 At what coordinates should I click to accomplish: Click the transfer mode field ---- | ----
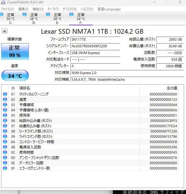pos(95,60)
